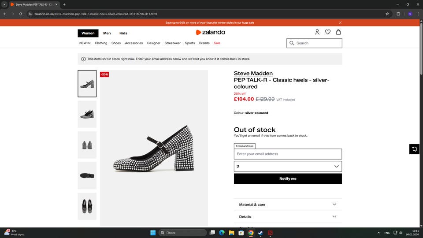The height and width of the screenshot is (238, 423).
Task: Open the size dropdown showing 3
Action: [x=288, y=166]
